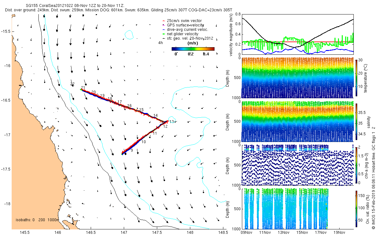
Task: Click the '(m/s)' label above the velocity colorbar
Action: [x=192, y=43]
